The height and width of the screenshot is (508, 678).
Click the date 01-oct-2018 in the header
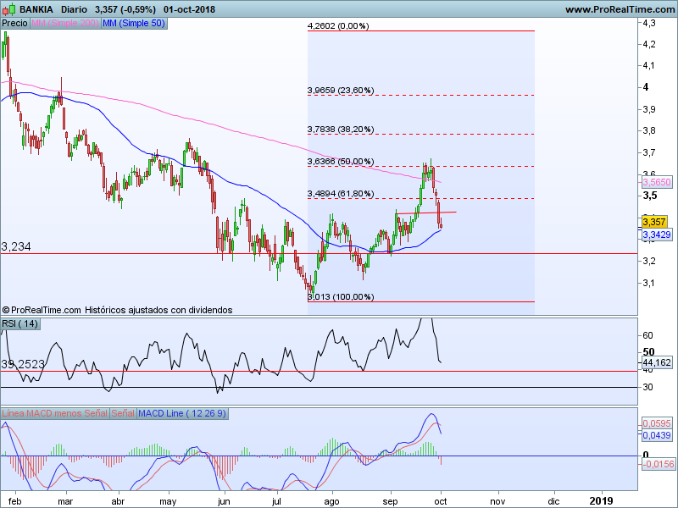pos(189,9)
